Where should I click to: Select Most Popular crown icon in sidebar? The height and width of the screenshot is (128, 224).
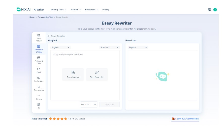click(39, 35)
